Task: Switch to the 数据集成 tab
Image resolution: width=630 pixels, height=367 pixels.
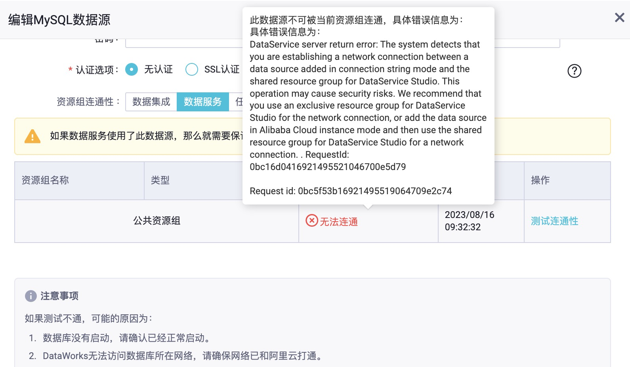Action: (x=151, y=102)
